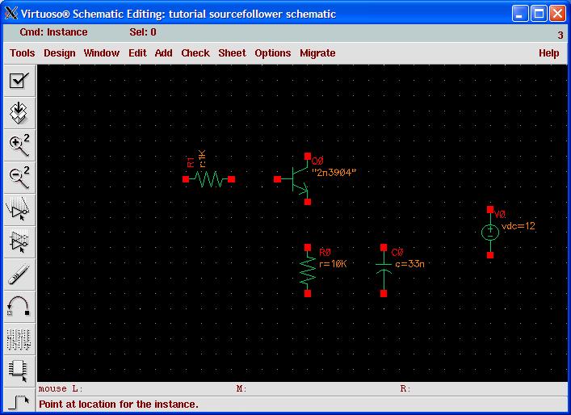Select the Q0 transistor symbol

point(300,179)
